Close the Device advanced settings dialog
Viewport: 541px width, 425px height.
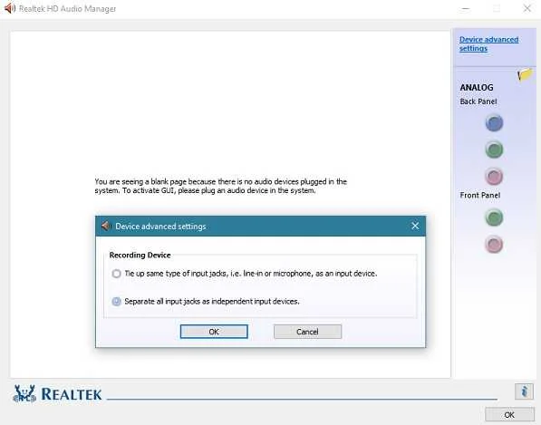415,226
